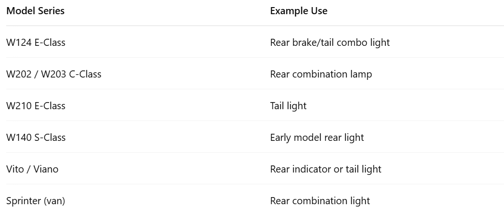Select the Rear combination light cell
This screenshot has width=504, height=216.
pos(320,201)
